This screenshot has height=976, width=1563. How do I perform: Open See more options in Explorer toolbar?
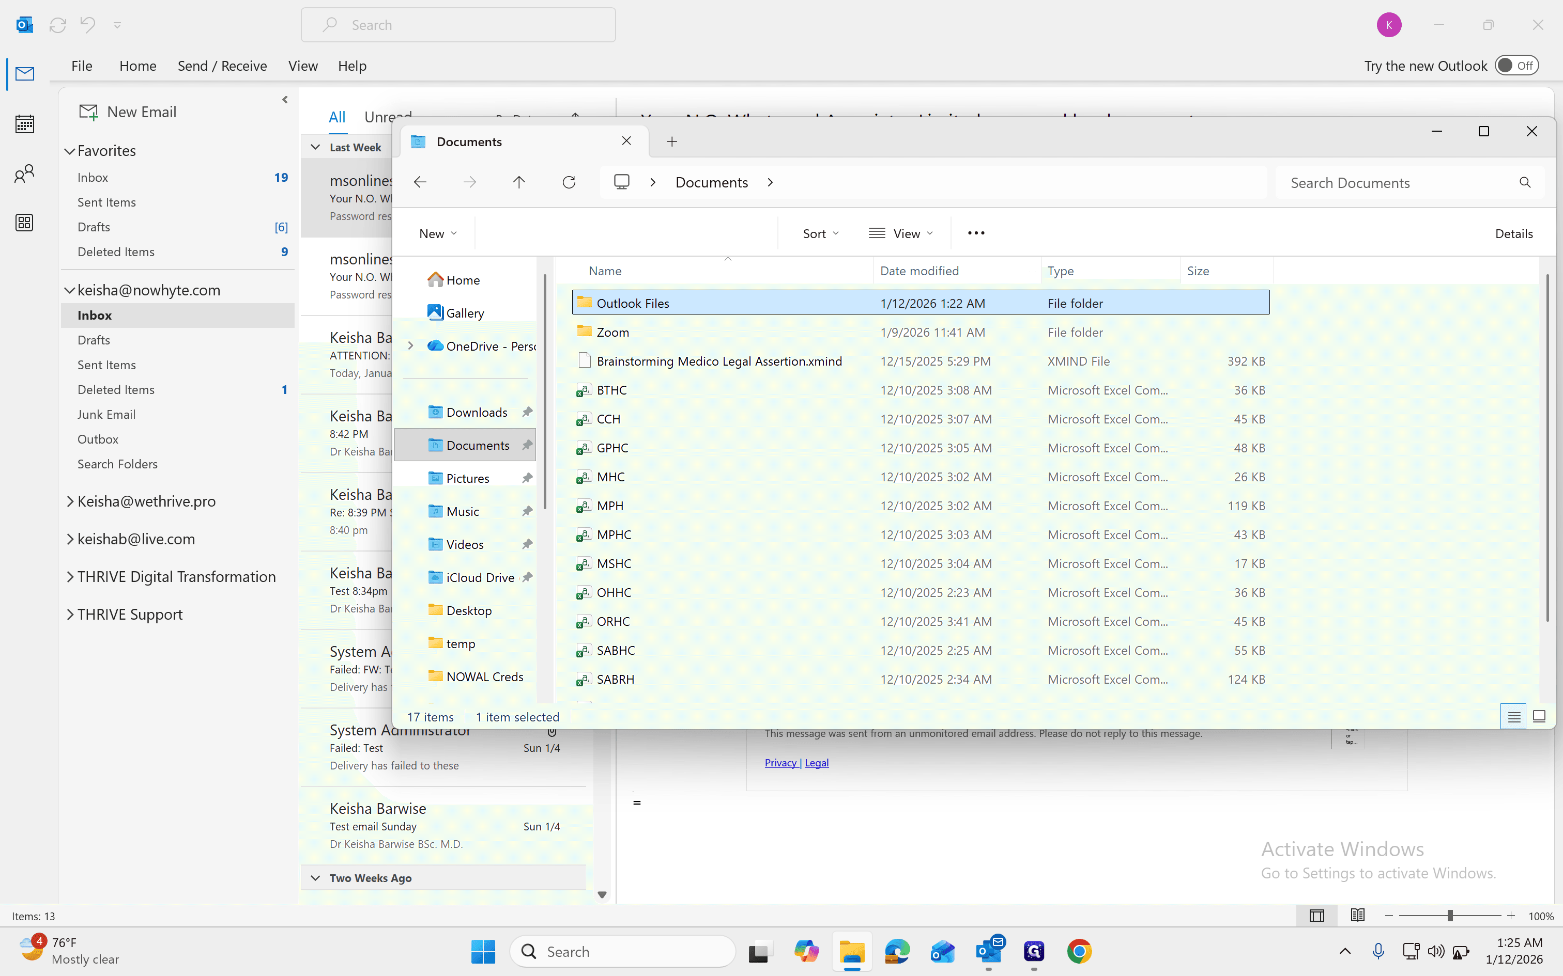point(976,233)
